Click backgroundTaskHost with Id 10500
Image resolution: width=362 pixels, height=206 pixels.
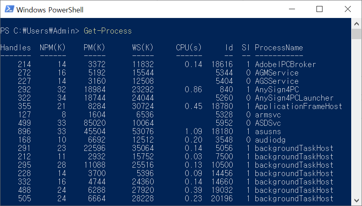(294, 165)
